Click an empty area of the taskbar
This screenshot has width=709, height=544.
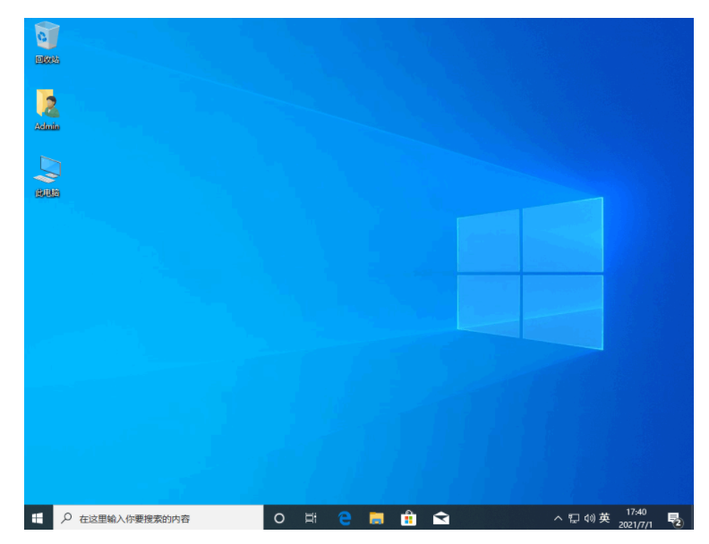click(x=501, y=518)
